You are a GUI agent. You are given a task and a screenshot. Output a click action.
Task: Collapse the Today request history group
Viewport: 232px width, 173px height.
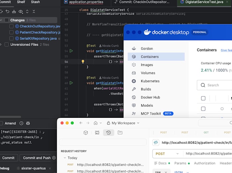(x=65, y=158)
